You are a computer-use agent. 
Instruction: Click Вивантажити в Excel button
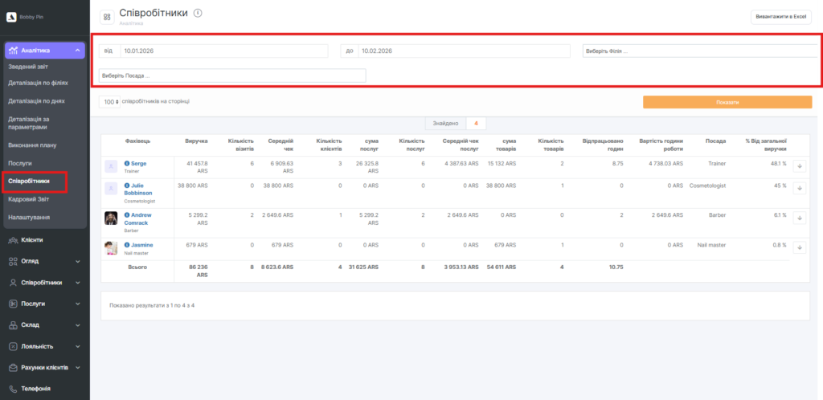point(780,17)
